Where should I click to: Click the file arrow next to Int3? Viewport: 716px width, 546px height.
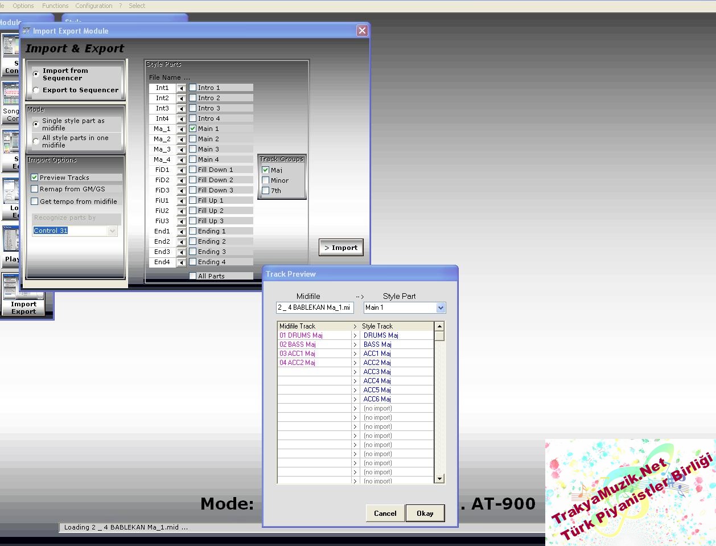[182, 109]
